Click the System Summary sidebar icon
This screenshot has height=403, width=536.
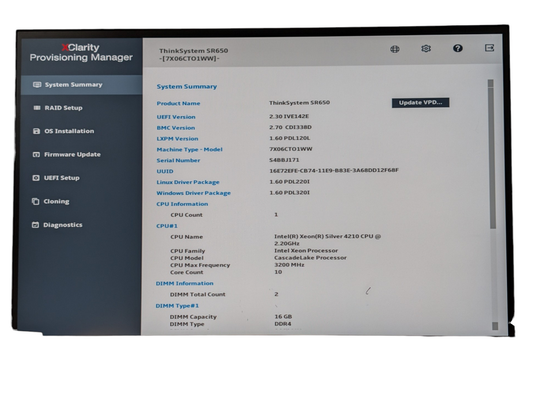37,85
